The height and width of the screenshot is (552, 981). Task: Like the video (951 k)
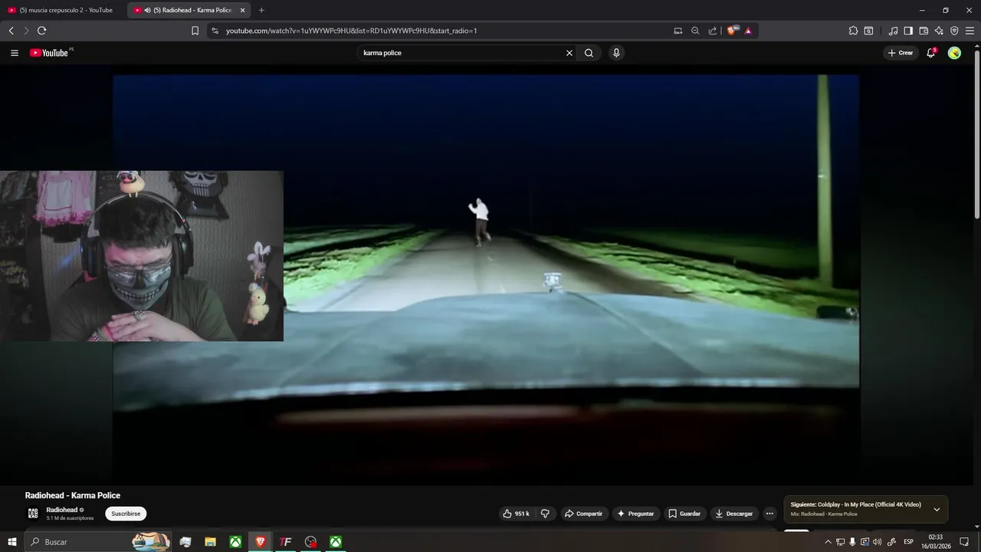click(517, 514)
